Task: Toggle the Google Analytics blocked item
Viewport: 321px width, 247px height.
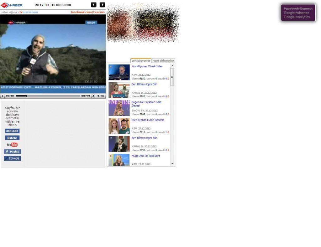Action: pos(297,17)
